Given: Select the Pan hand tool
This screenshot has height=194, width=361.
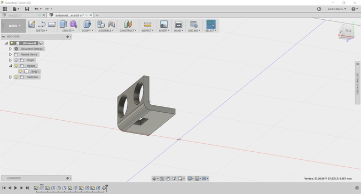Looking at the screenshot, I should (x=168, y=179).
